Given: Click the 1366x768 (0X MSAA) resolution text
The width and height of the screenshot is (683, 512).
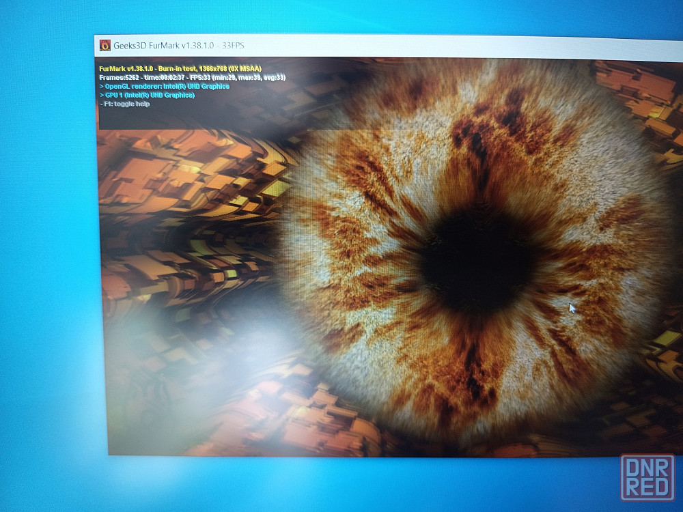Looking at the screenshot, I should click(x=230, y=69).
